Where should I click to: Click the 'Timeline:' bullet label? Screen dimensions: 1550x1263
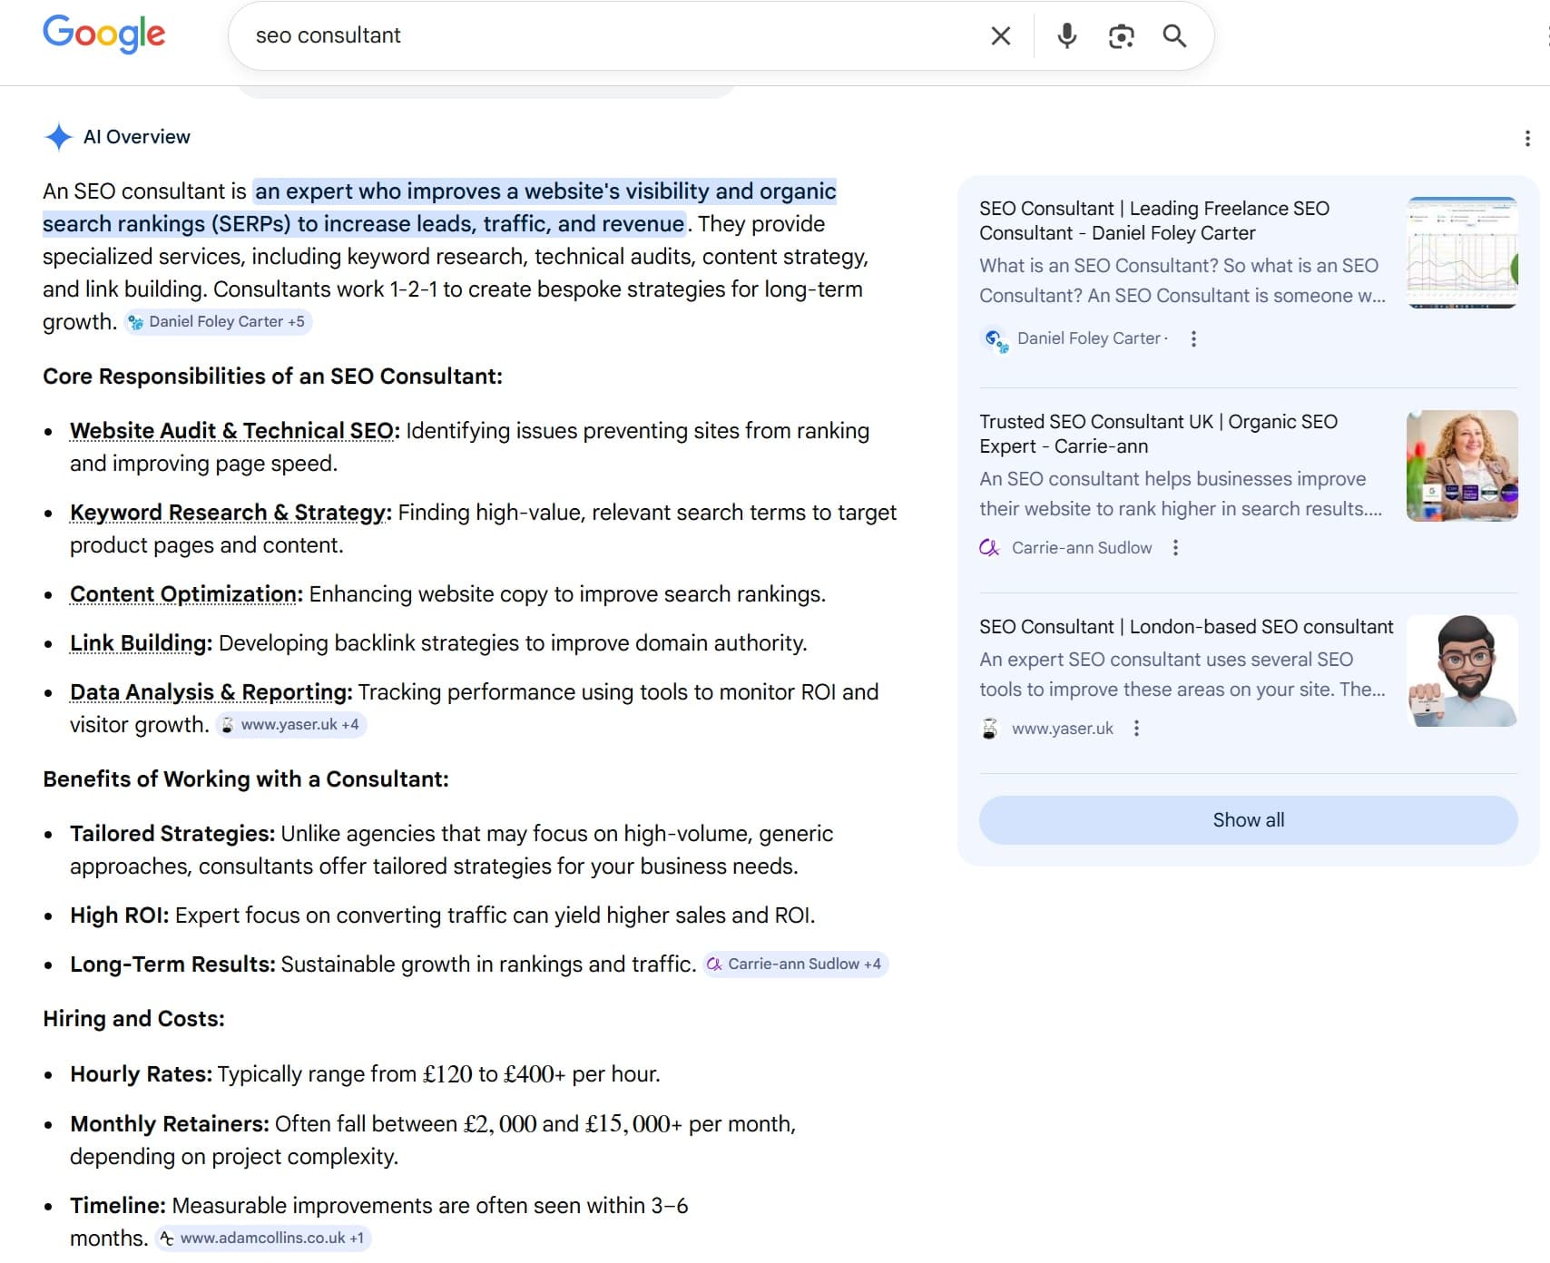point(118,1206)
